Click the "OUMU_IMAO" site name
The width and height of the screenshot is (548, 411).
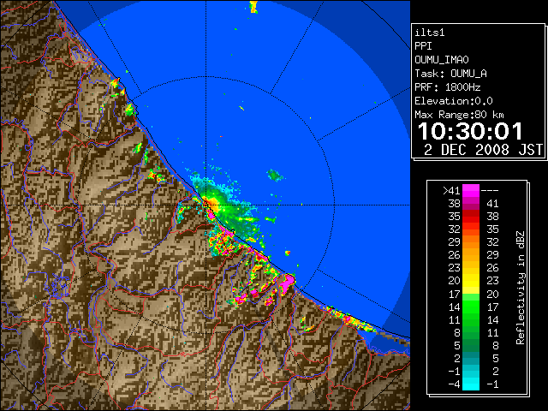click(442, 60)
